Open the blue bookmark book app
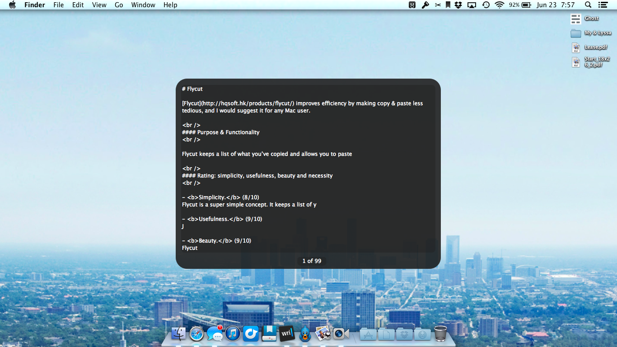This screenshot has width=617, height=347. 269,334
